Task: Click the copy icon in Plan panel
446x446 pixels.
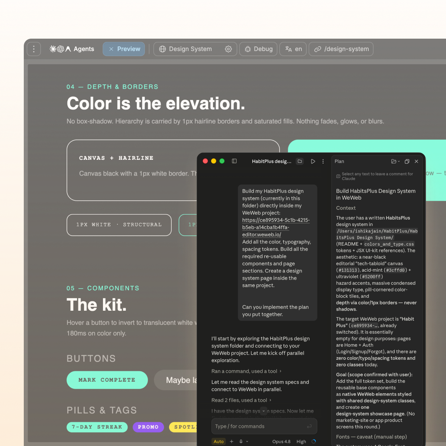Action: pyautogui.click(x=407, y=161)
